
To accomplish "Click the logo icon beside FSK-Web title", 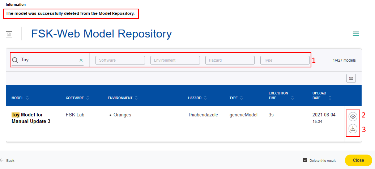I will 9,34.
